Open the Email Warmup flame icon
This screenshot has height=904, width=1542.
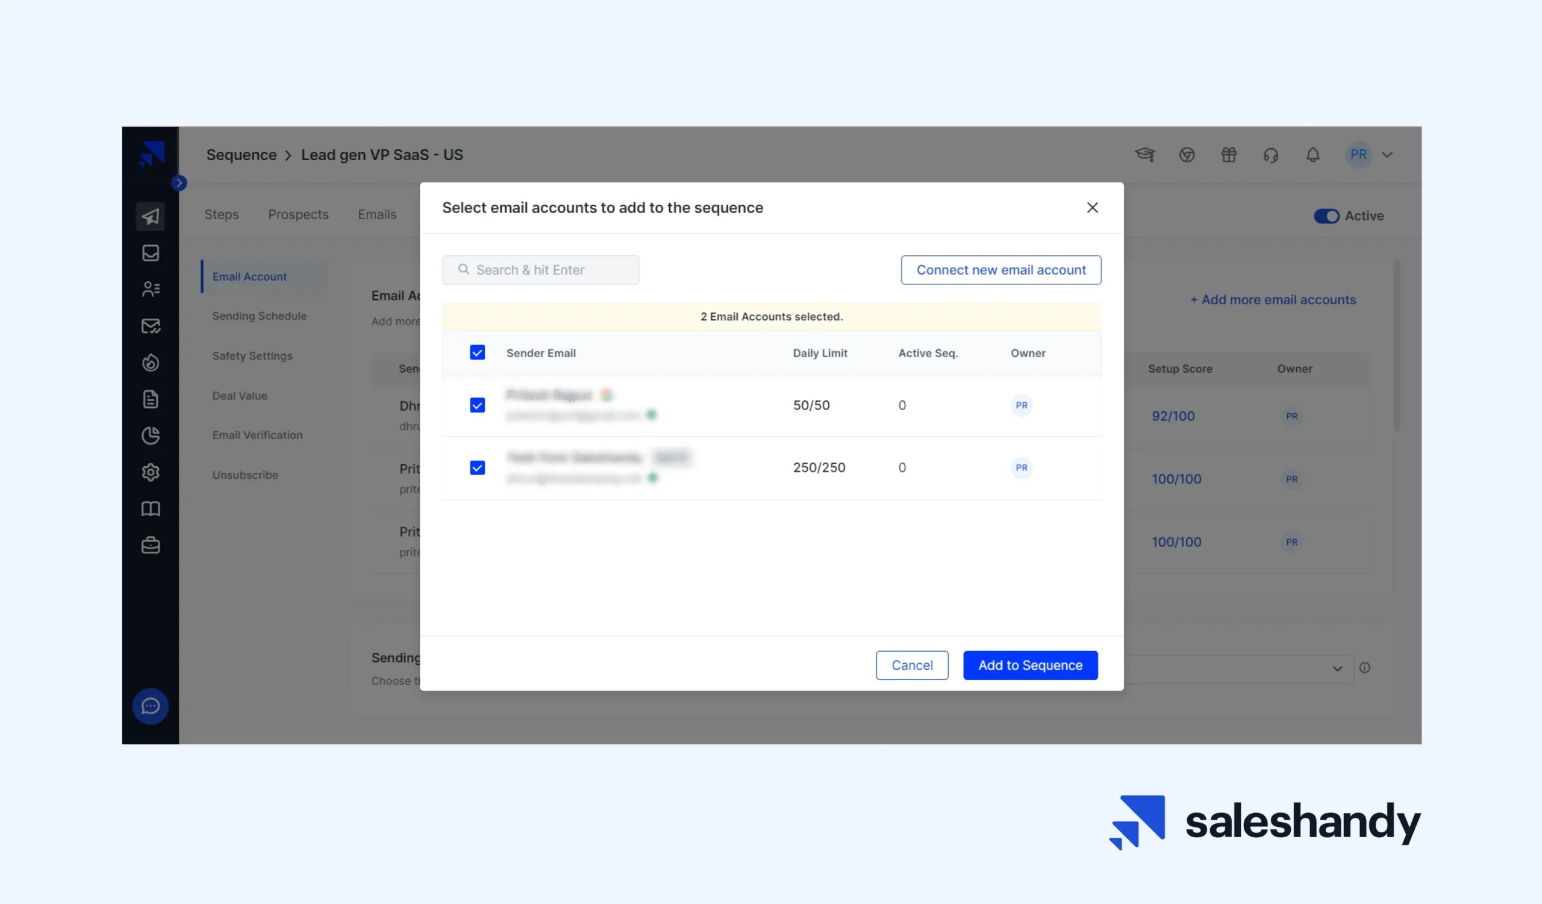click(151, 362)
